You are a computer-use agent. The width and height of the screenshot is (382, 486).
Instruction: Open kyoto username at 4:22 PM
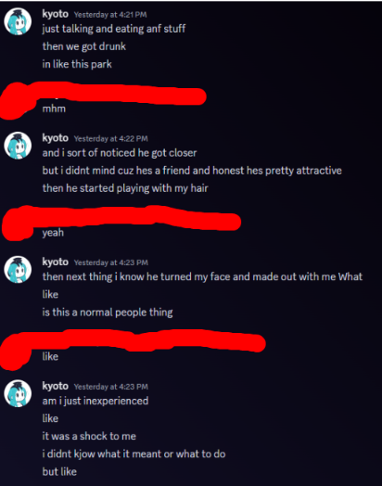55,138
